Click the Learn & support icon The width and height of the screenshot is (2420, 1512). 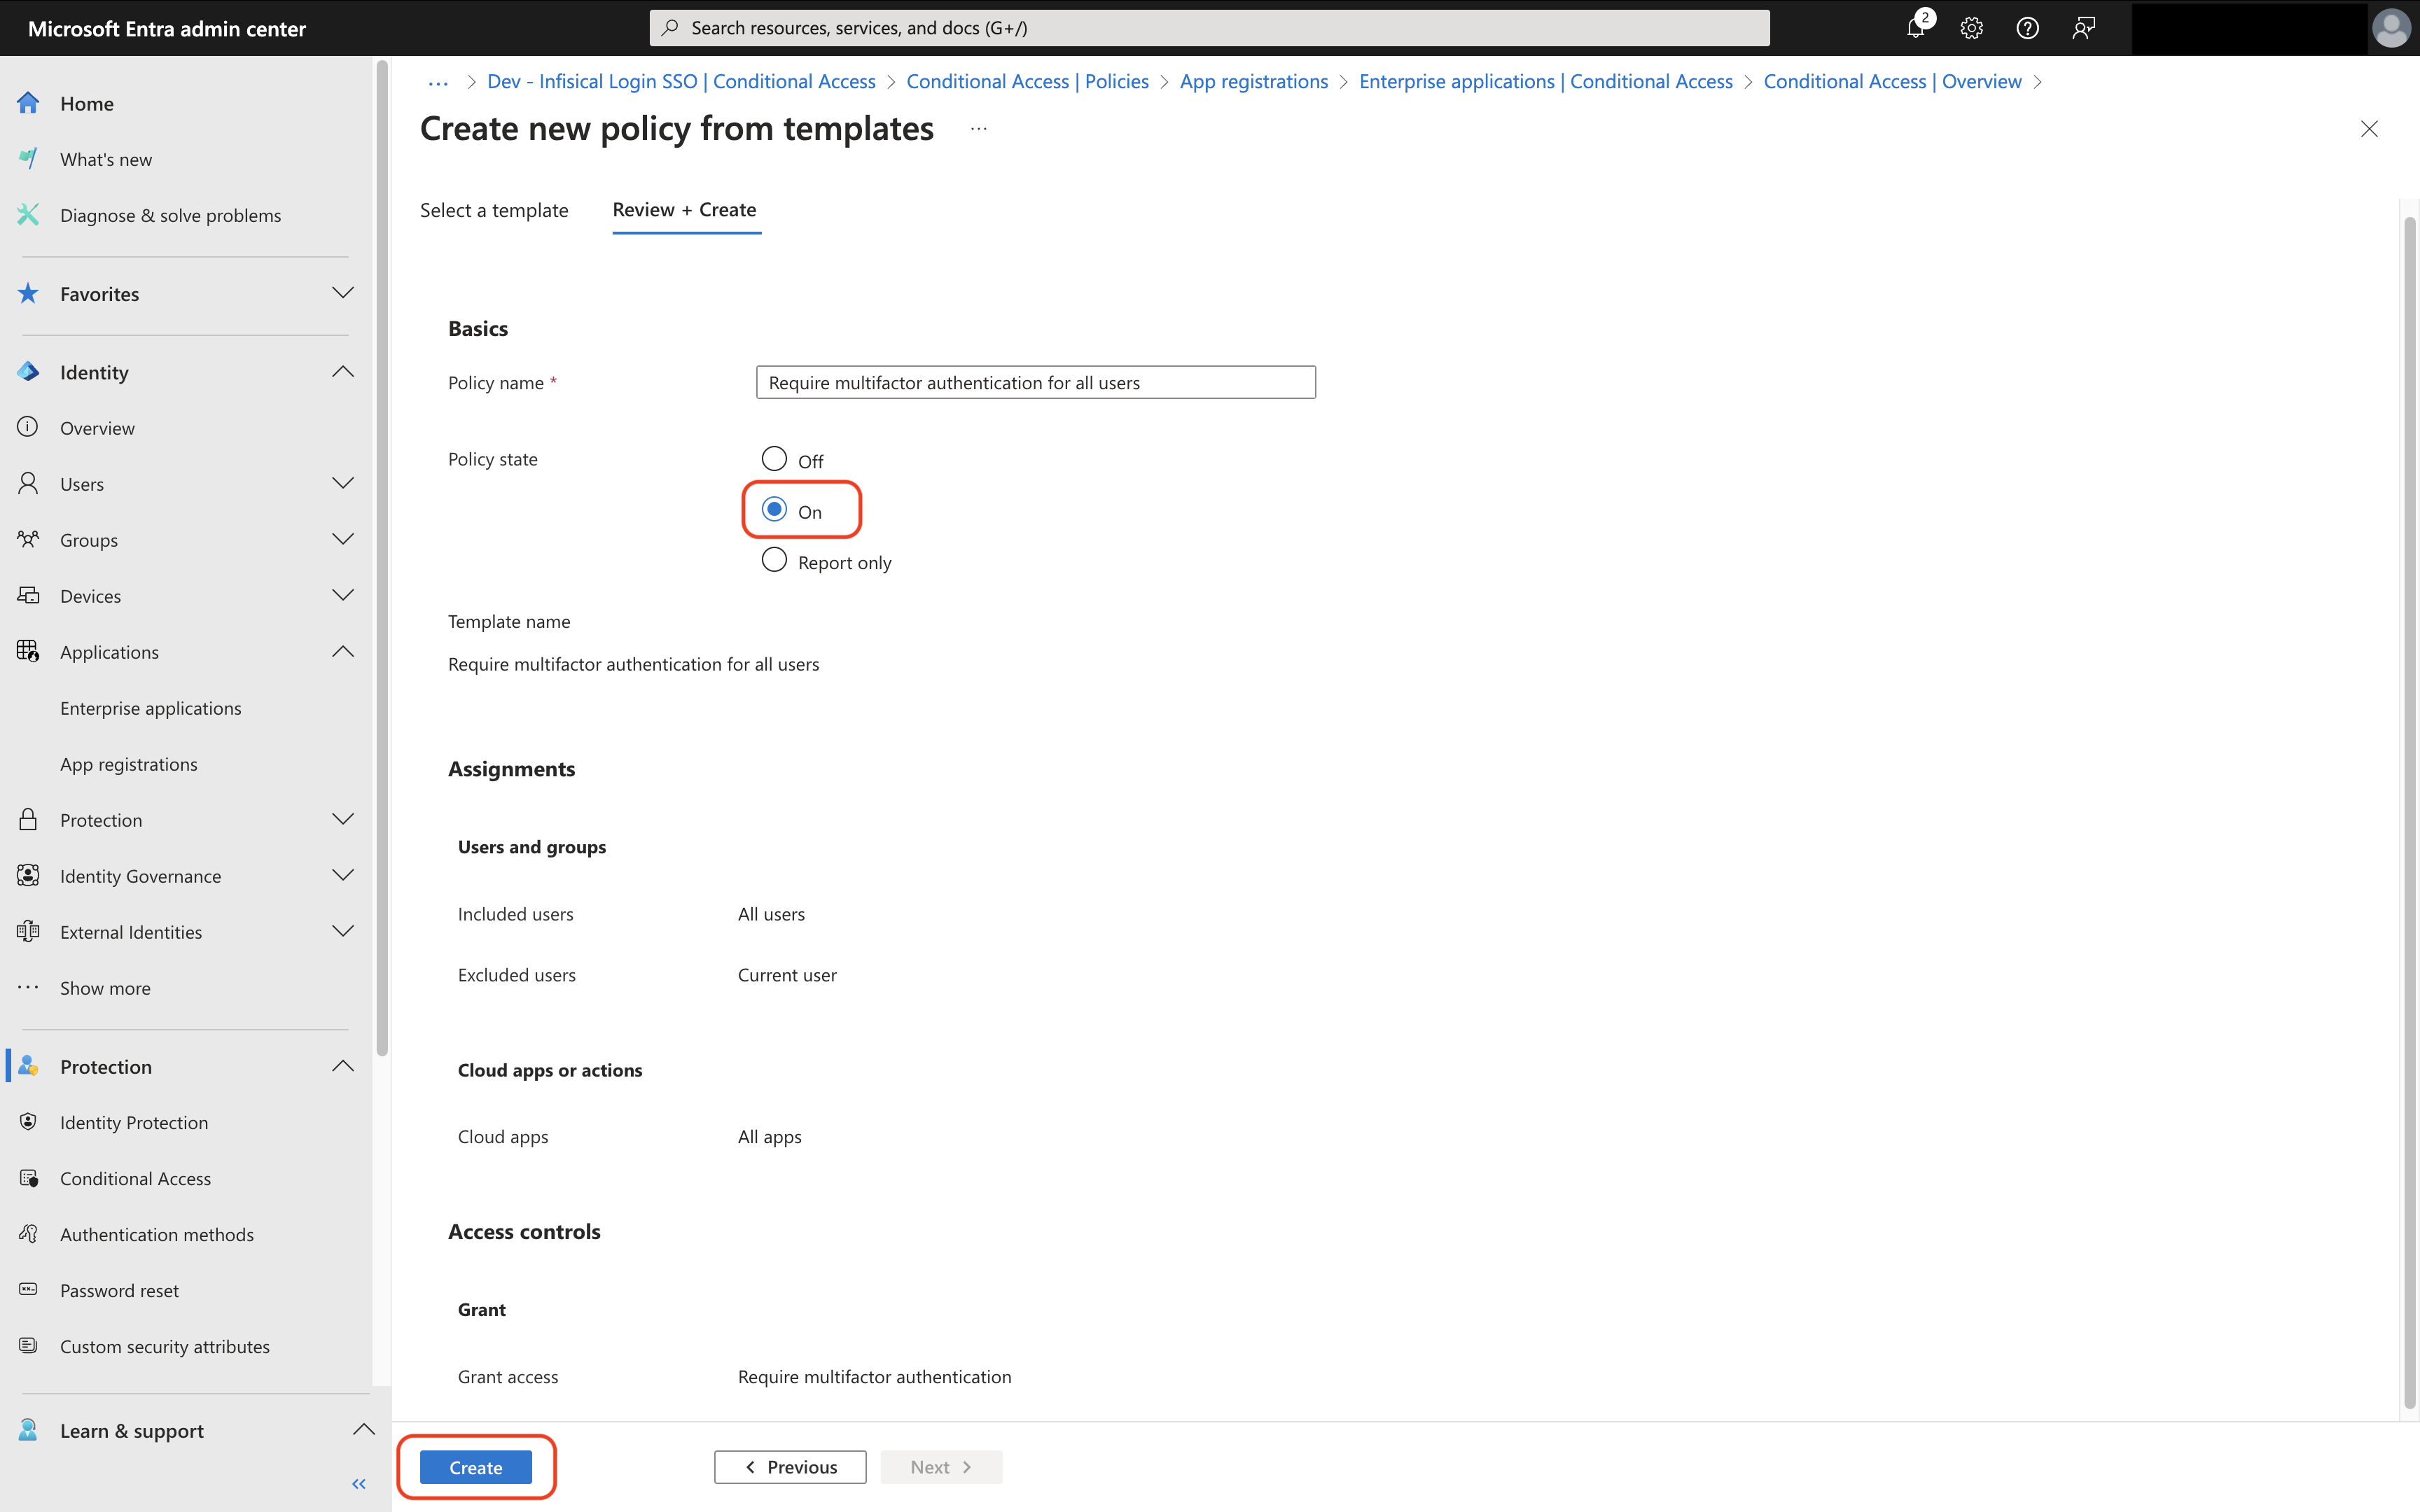[28, 1430]
